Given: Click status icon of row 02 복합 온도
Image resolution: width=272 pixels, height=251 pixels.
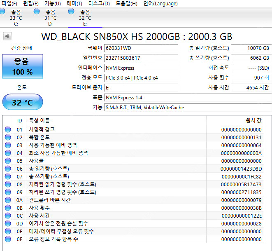Looking at the screenshot, I should pyautogui.click(x=8, y=137).
